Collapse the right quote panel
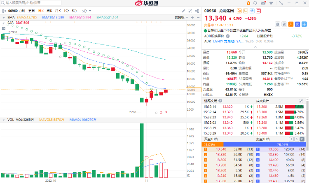This screenshot has width=309, height=183. coord(197,11)
